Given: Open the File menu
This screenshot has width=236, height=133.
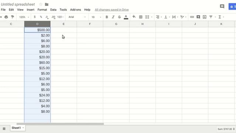Looking at the screenshot, I should (x=3, y=10).
